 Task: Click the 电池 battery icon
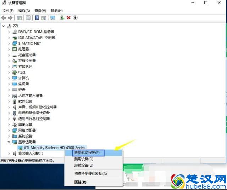tap(15, 72)
